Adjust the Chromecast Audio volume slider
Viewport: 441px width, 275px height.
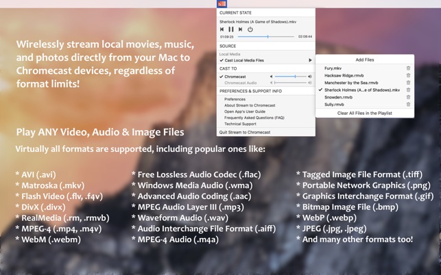(x=291, y=83)
